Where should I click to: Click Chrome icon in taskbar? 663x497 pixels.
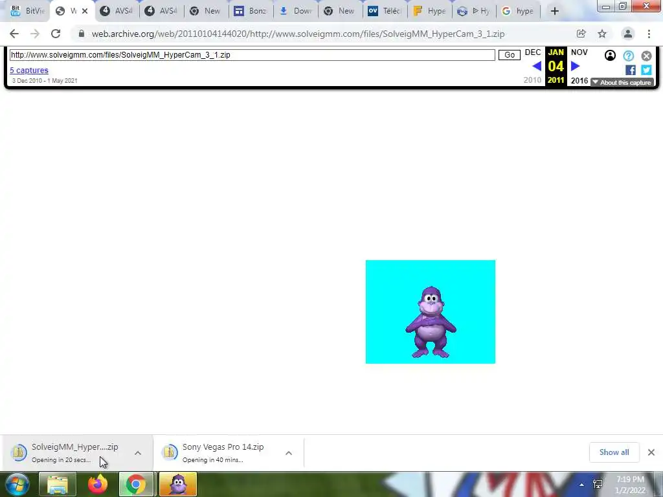click(x=136, y=484)
